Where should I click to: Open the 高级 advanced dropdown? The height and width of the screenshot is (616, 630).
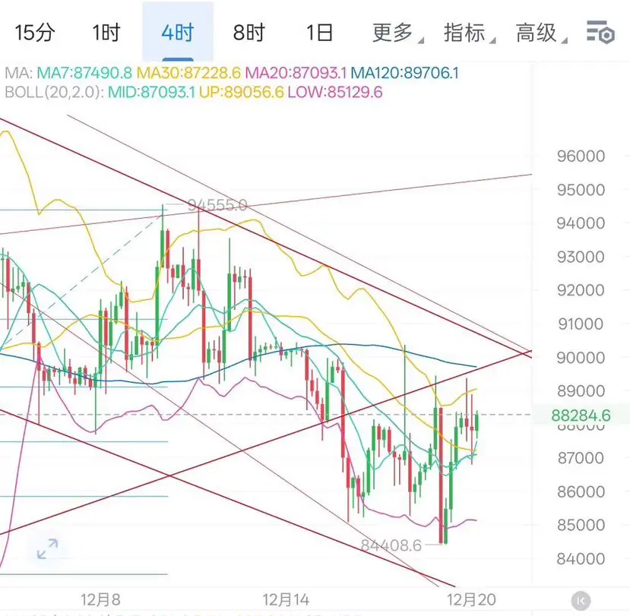click(x=541, y=33)
